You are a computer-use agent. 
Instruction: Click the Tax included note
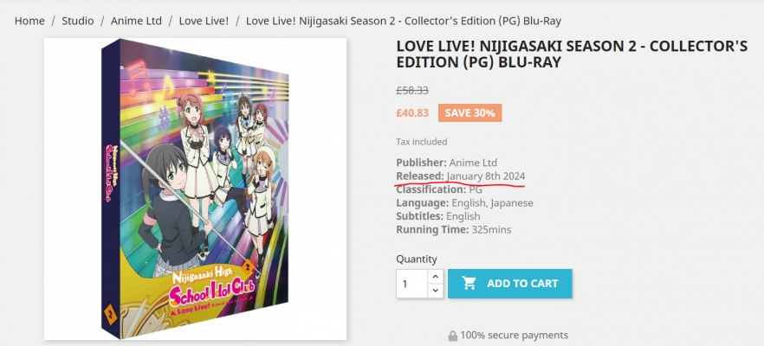[422, 142]
